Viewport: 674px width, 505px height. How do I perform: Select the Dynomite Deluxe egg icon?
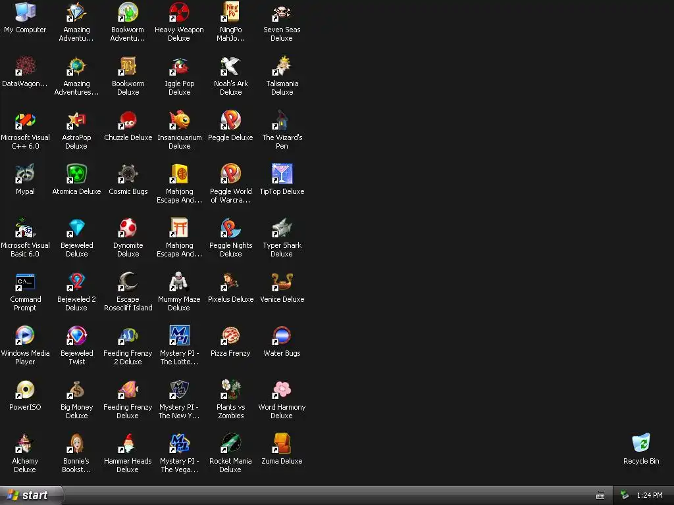[128, 228]
